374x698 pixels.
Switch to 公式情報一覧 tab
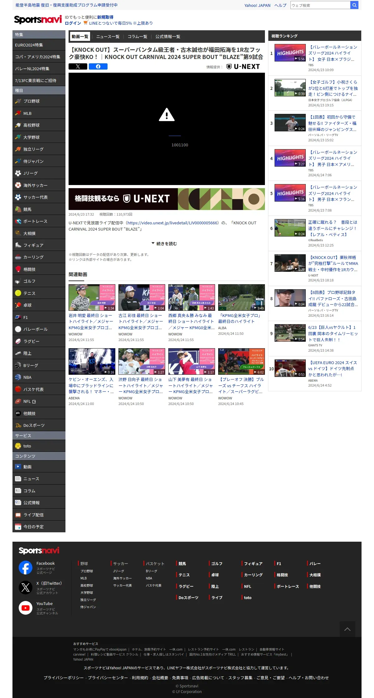[168, 37]
